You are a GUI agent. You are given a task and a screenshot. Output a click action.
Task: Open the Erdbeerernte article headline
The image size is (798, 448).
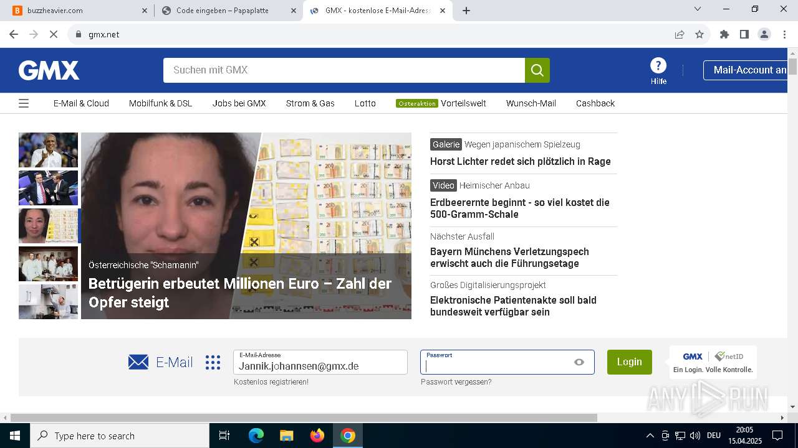tap(520, 208)
